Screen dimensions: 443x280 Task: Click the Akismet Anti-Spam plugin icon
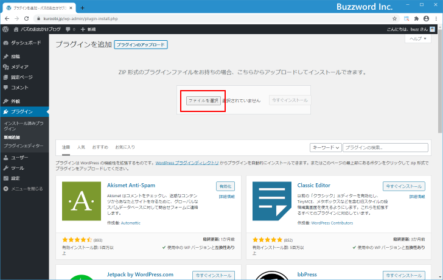pos(82,201)
